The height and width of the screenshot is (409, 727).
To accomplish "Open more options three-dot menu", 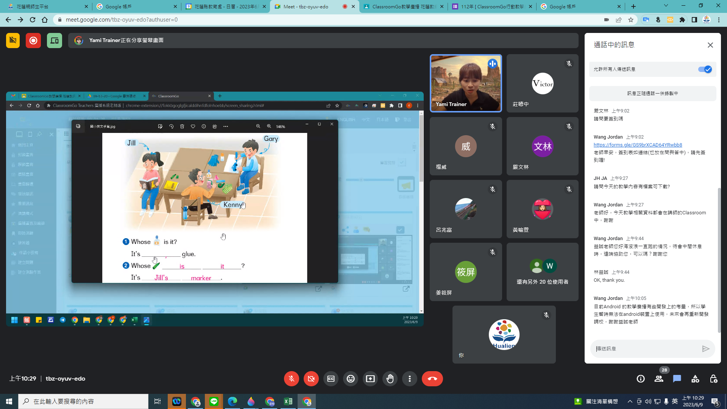I will tap(410, 379).
